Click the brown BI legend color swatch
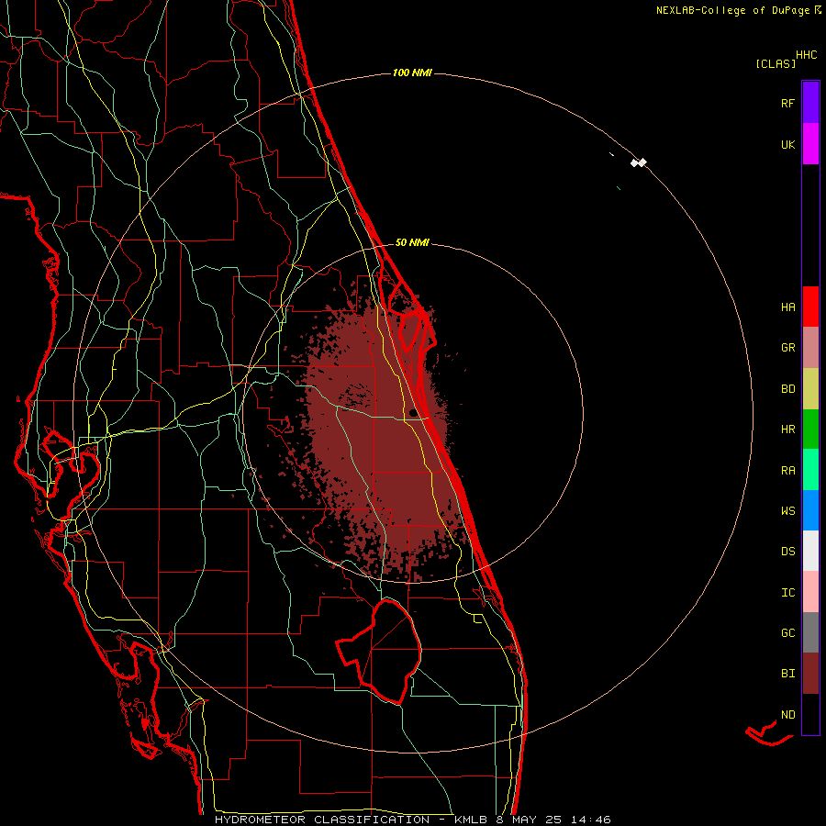This screenshot has height=826, width=826. point(810,674)
